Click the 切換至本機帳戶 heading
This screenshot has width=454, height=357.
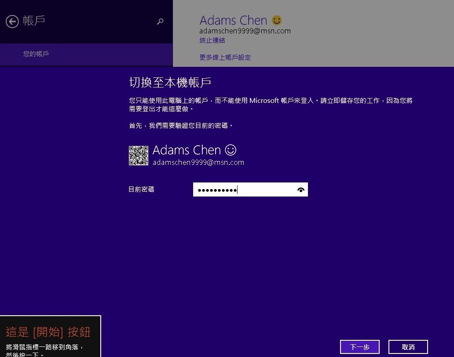tap(170, 83)
